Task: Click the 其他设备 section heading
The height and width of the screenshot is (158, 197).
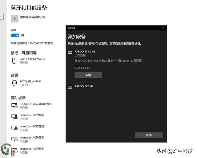Action: pos(18,98)
